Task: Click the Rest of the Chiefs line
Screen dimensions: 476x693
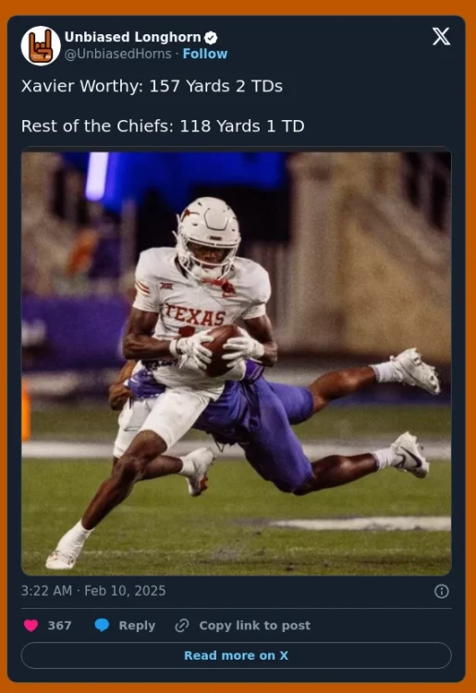Action: click(x=163, y=127)
